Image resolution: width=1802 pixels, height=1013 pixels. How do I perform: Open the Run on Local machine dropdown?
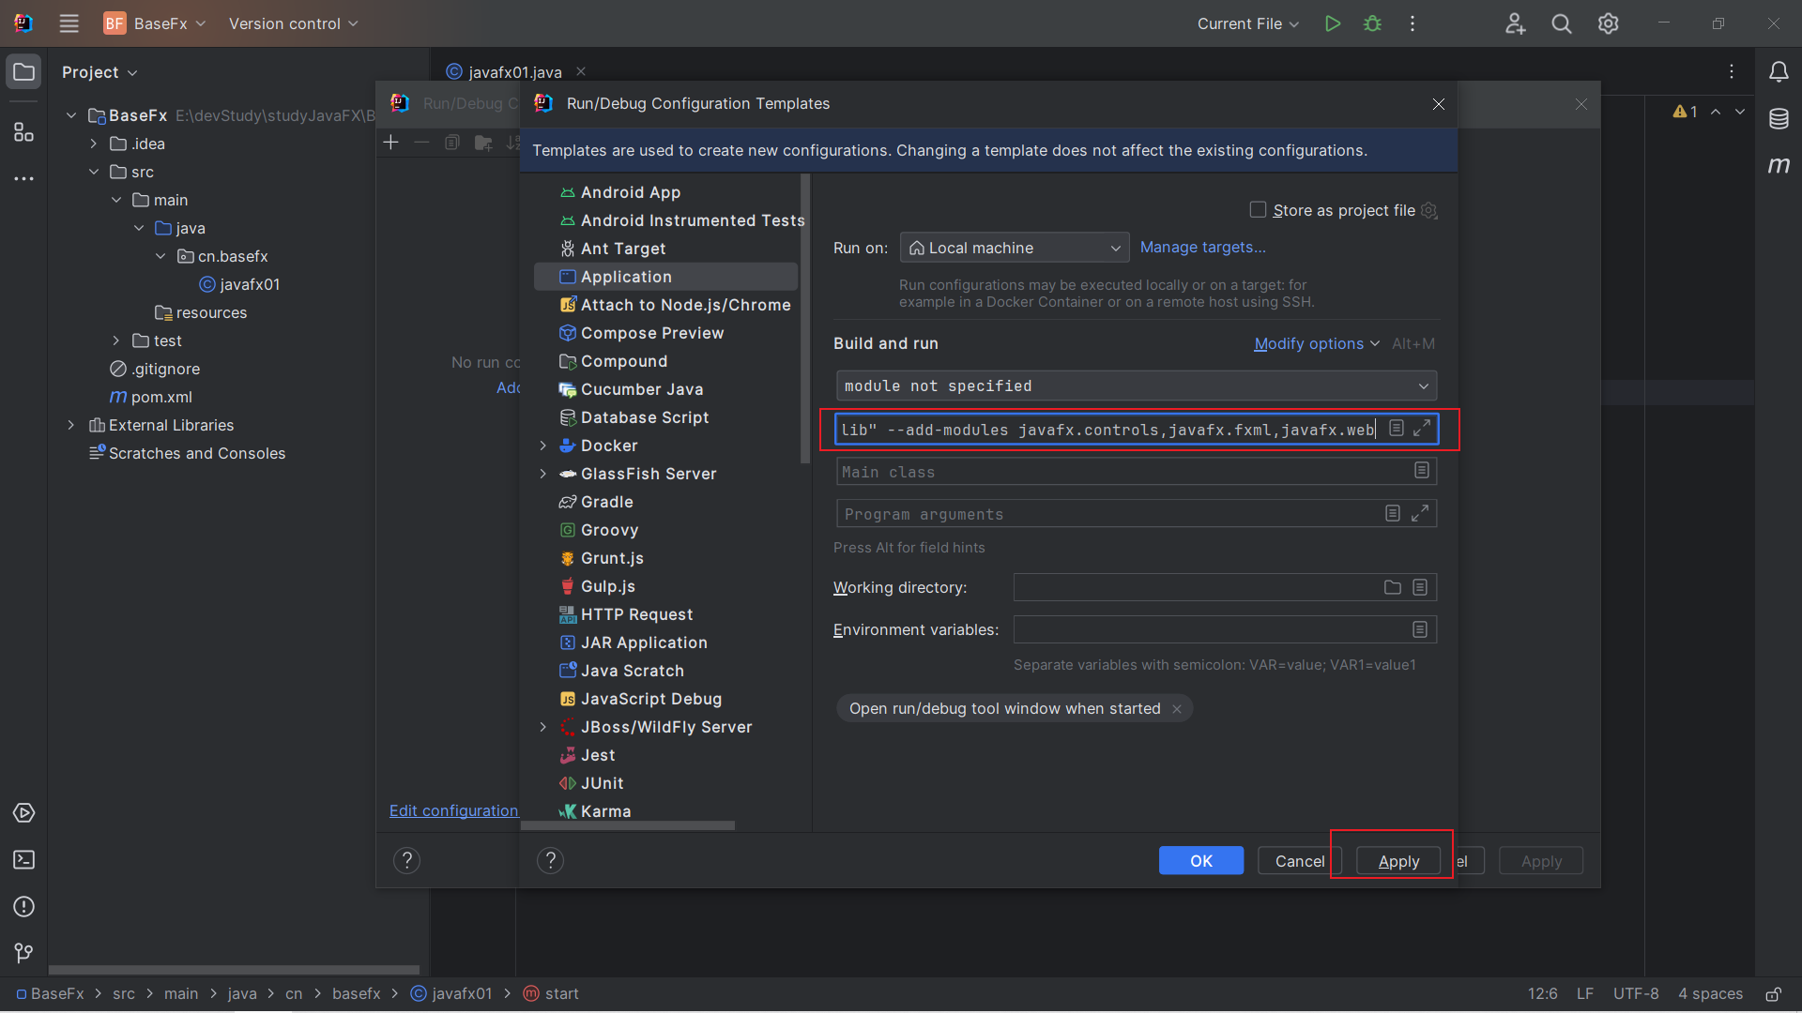tap(1015, 248)
